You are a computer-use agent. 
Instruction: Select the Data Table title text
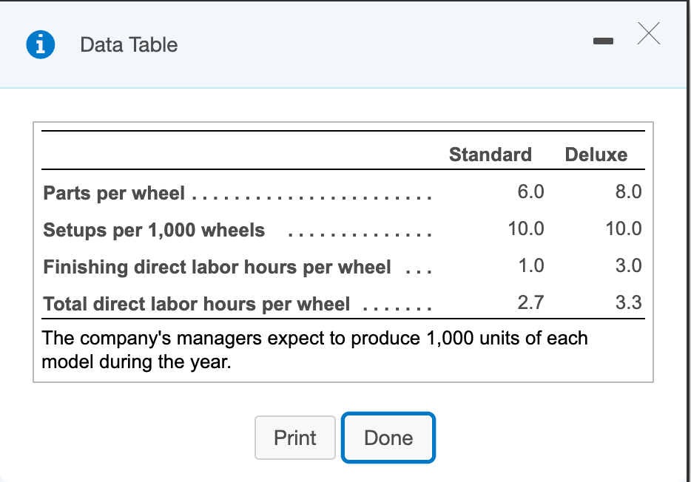[x=127, y=44]
